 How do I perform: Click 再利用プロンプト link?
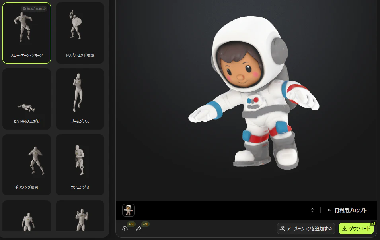click(x=347, y=210)
